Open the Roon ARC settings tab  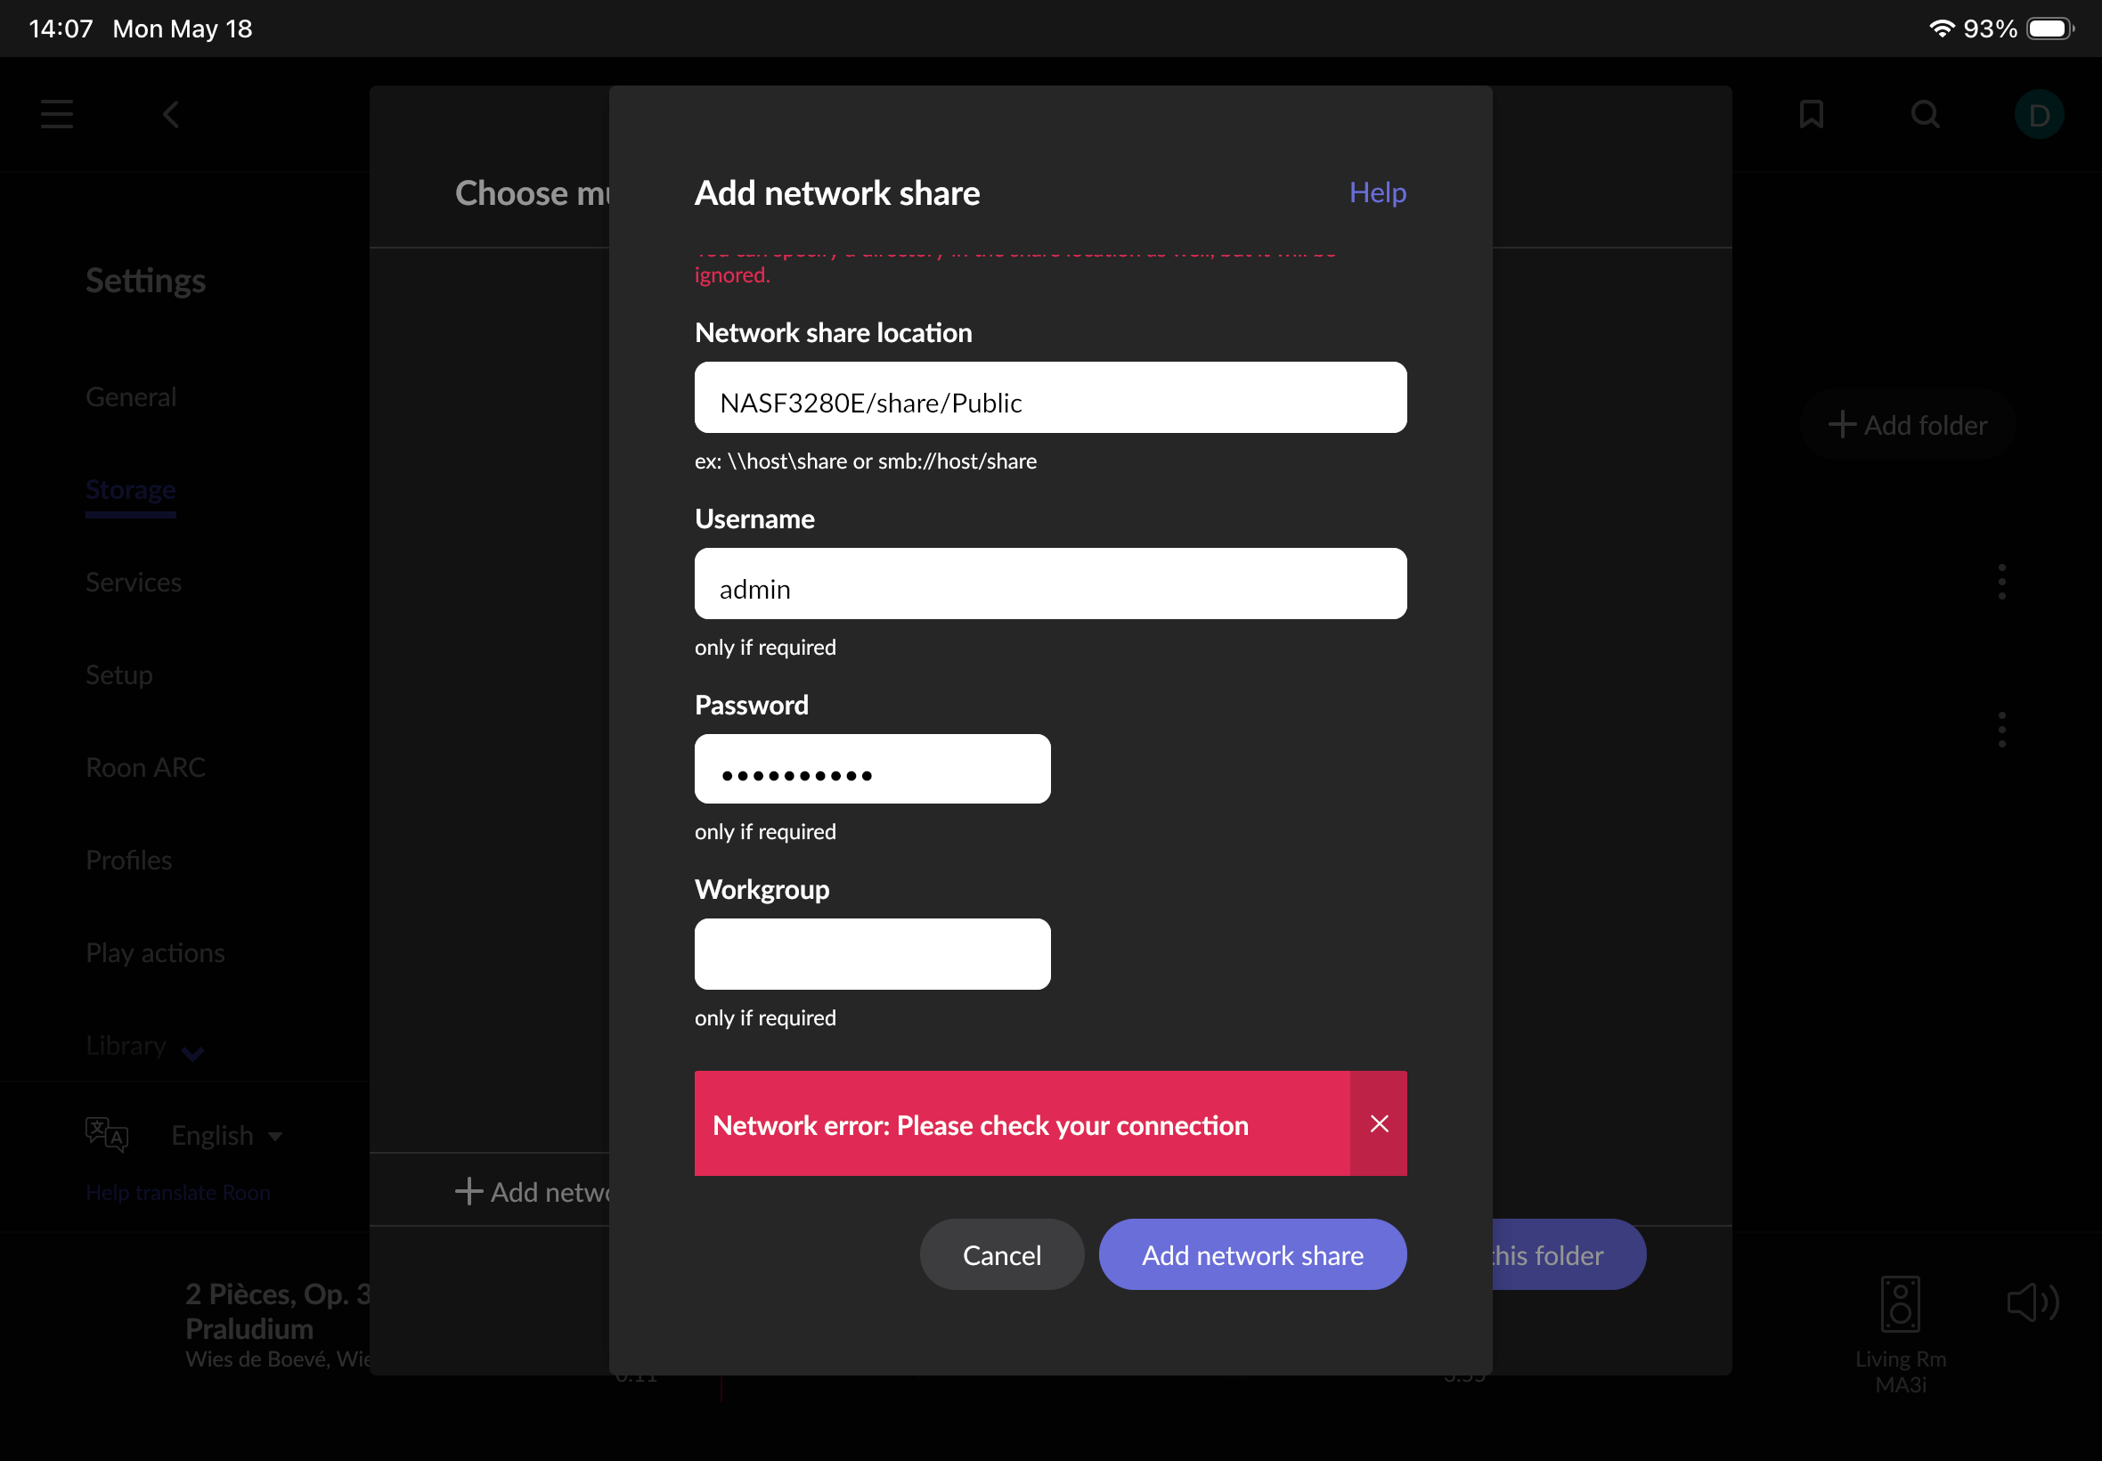[x=144, y=767]
